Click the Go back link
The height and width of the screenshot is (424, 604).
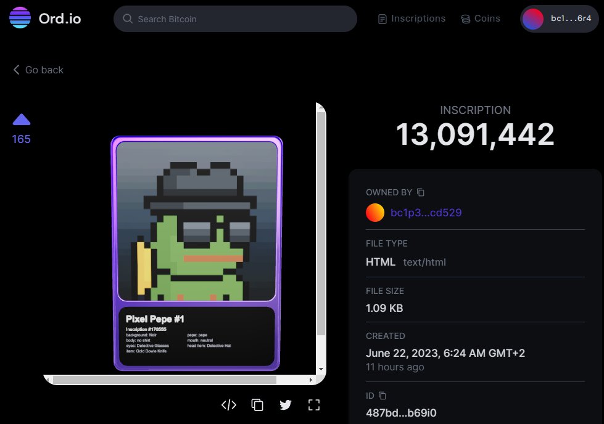click(38, 70)
